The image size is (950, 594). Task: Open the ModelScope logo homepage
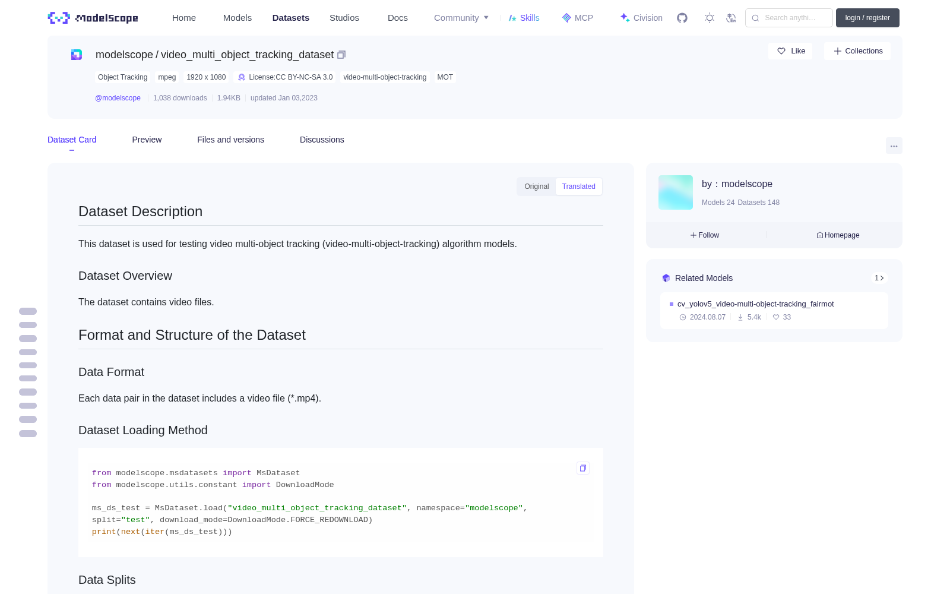(93, 18)
